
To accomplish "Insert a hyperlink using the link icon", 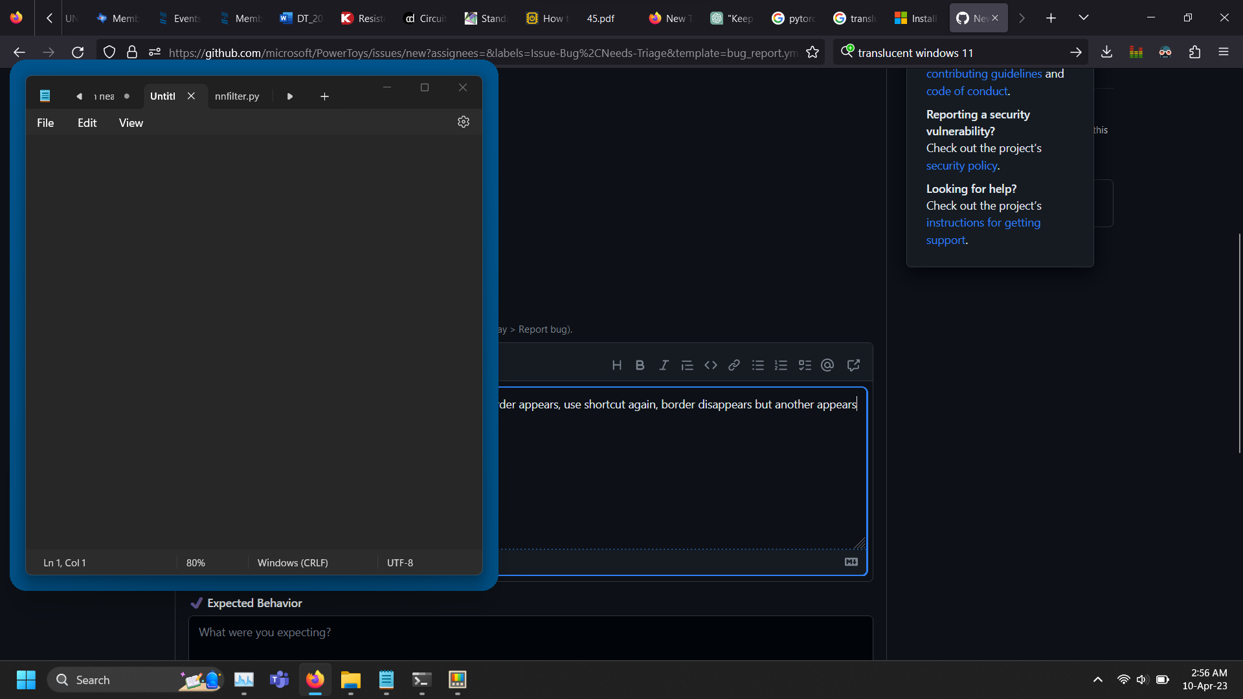I will [x=733, y=365].
